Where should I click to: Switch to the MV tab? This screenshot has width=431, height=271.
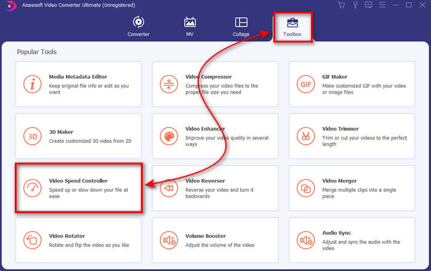pyautogui.click(x=190, y=26)
